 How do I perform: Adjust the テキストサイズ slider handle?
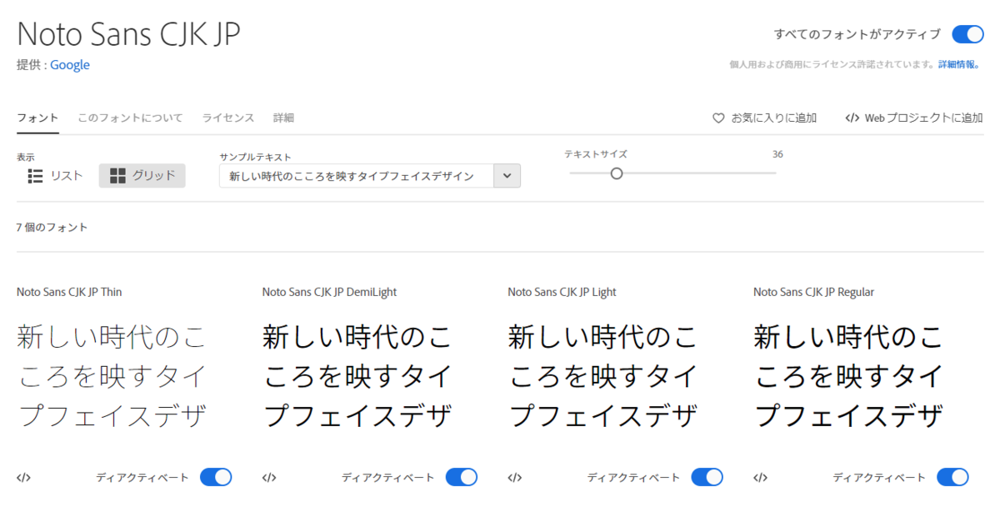(x=617, y=173)
